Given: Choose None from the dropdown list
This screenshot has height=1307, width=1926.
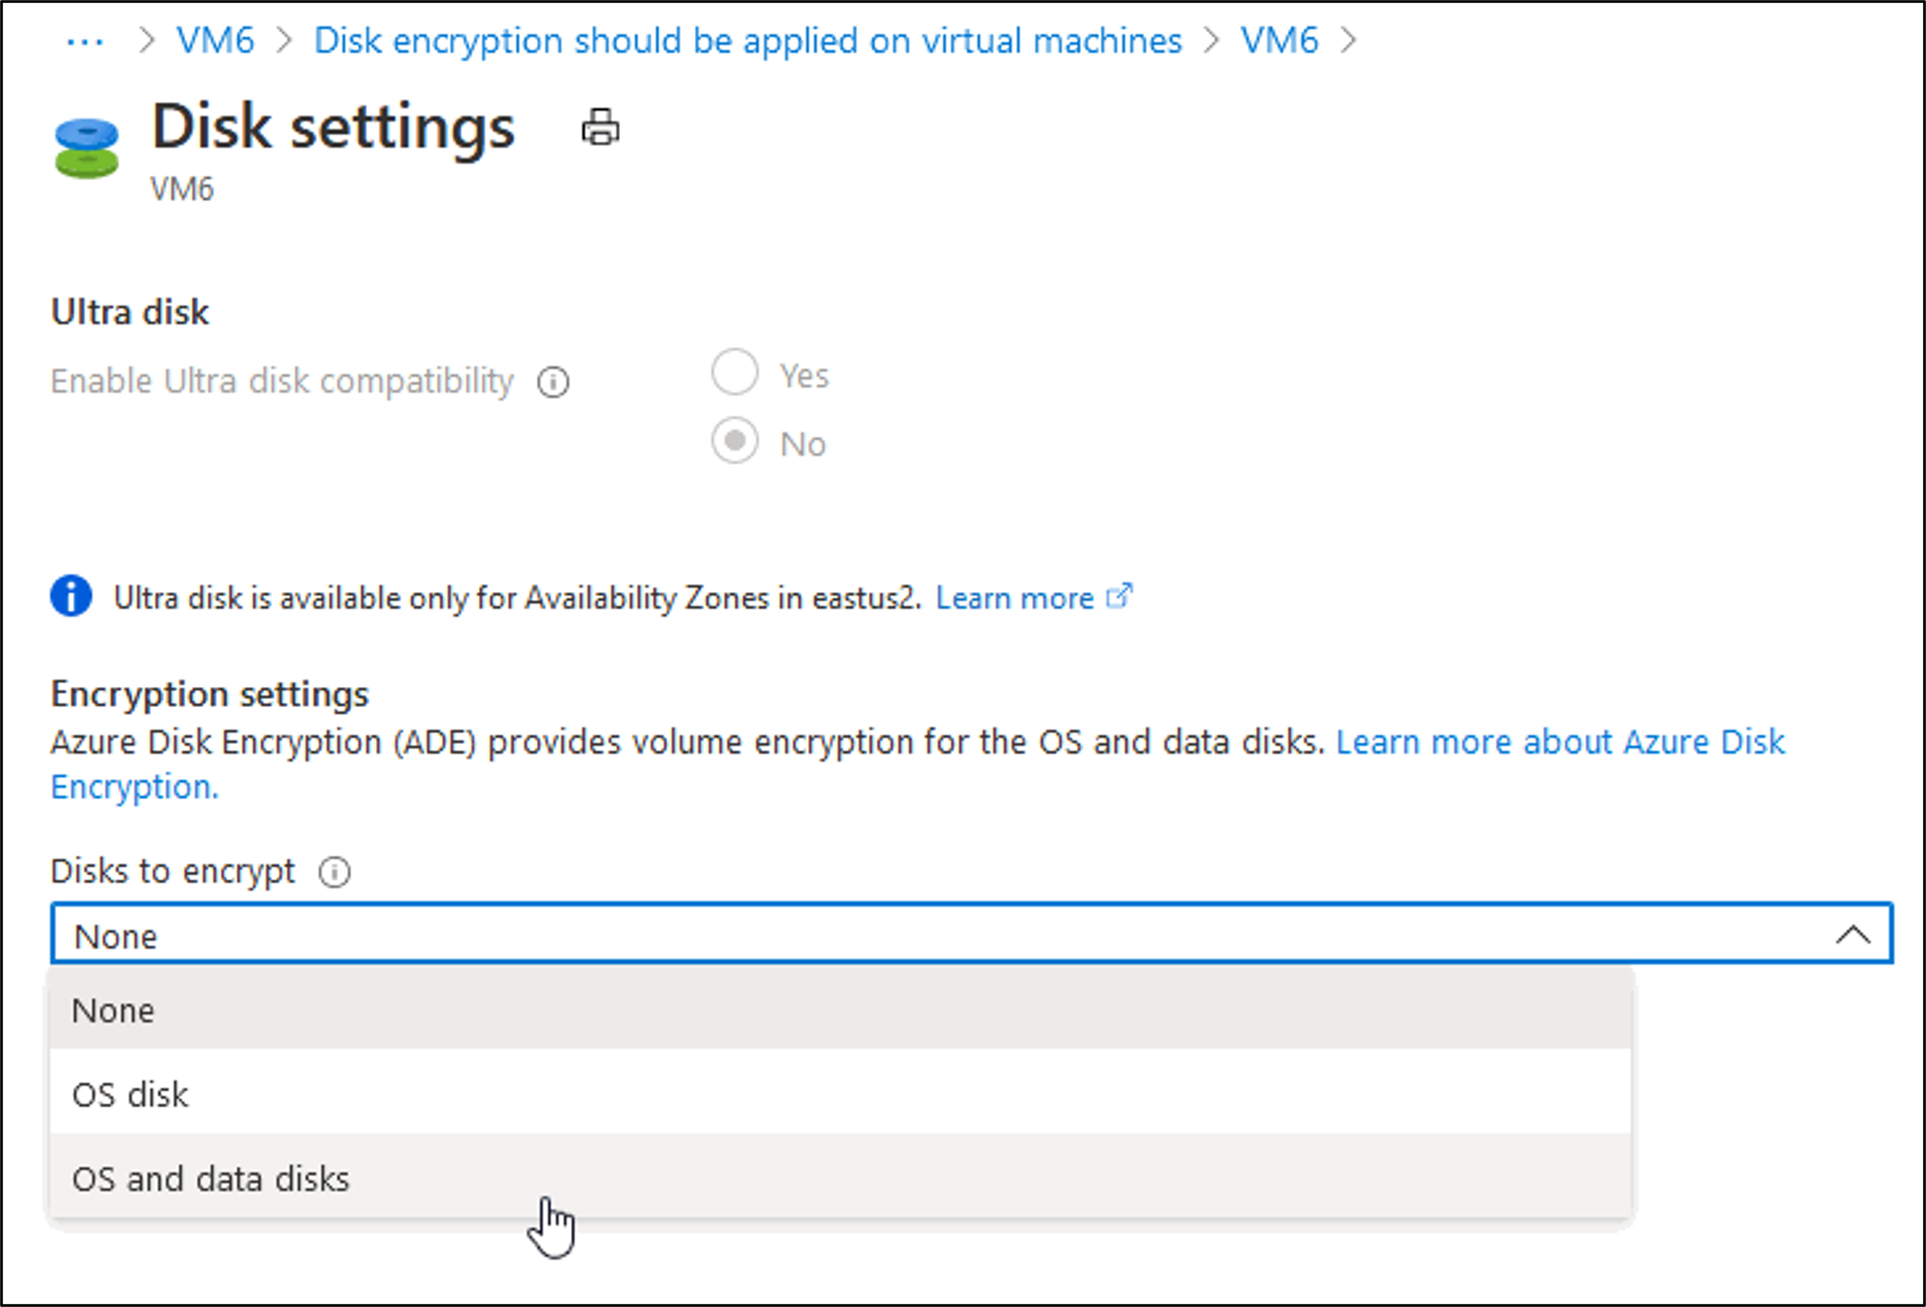Looking at the screenshot, I should pos(841,1010).
